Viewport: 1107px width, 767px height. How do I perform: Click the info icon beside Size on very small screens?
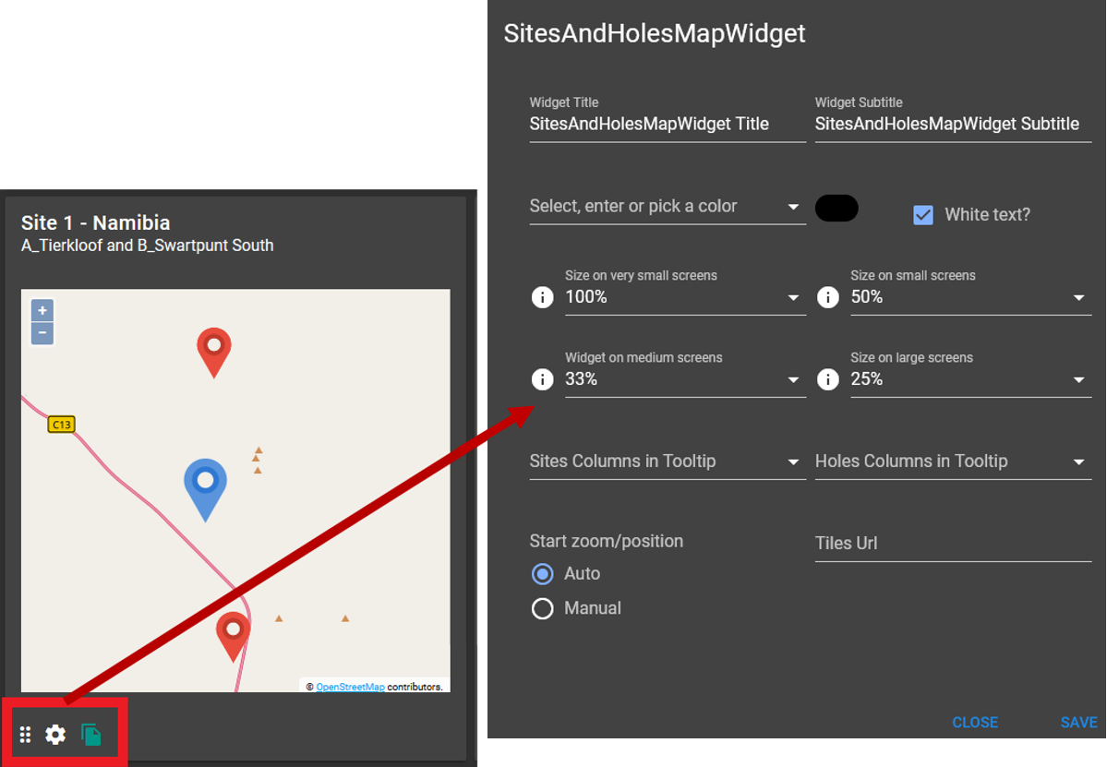543,297
